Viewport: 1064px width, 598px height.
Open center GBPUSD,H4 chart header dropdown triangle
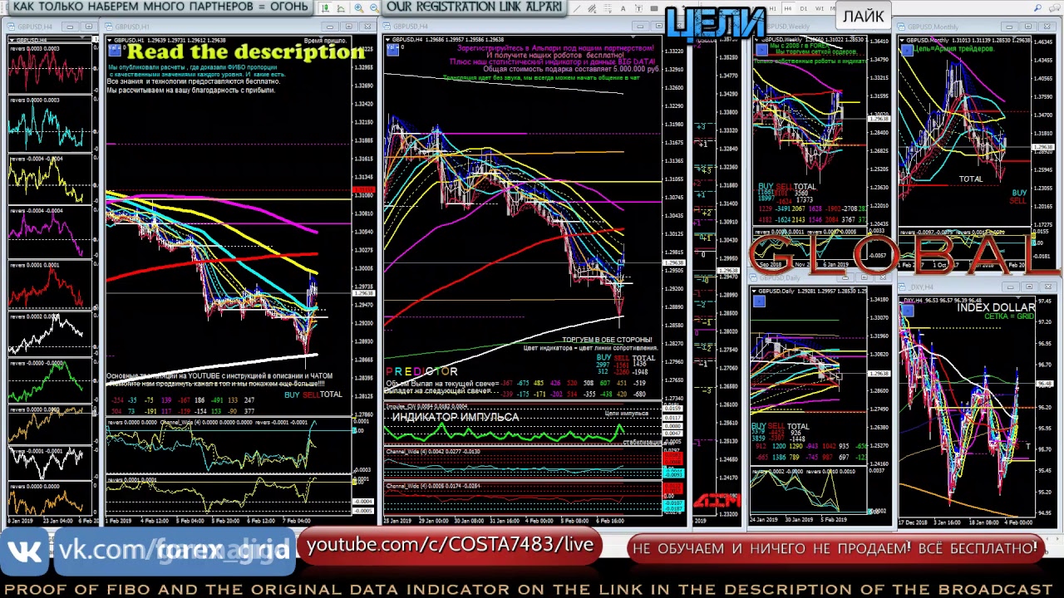pyautogui.click(x=387, y=40)
